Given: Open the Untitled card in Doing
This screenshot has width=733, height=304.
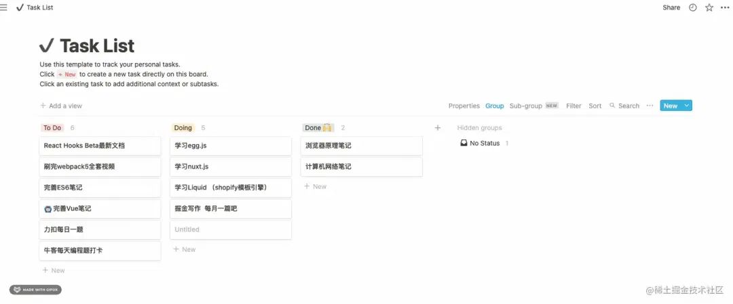Looking at the screenshot, I should pyautogui.click(x=231, y=230).
